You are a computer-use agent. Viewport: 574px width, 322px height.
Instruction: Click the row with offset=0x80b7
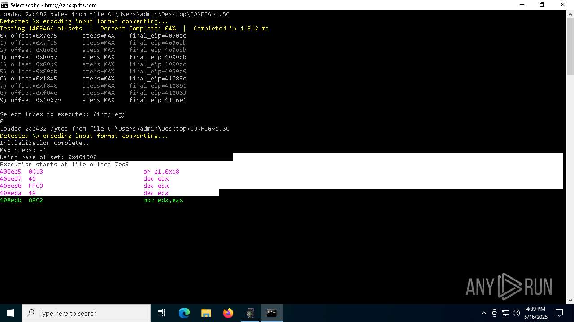pos(93,57)
